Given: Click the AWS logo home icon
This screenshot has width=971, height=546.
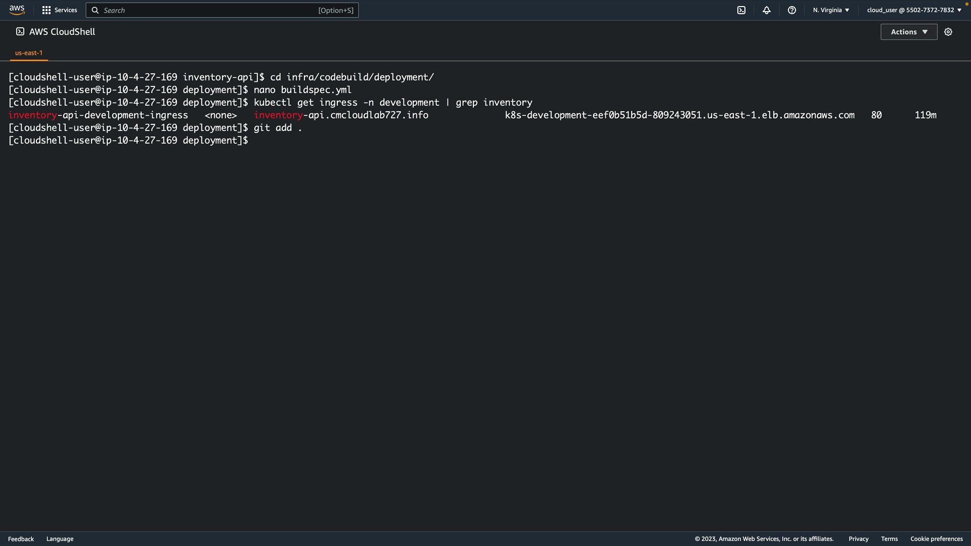Looking at the screenshot, I should (17, 10).
